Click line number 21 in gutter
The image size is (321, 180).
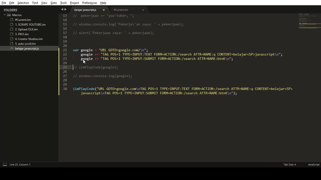(65, 50)
